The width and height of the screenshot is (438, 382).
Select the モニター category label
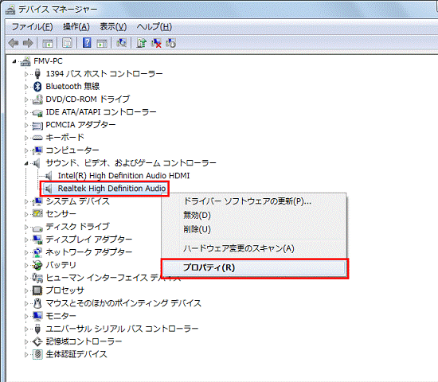click(x=61, y=316)
